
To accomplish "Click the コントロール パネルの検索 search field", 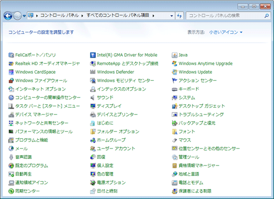I will coord(229,16).
